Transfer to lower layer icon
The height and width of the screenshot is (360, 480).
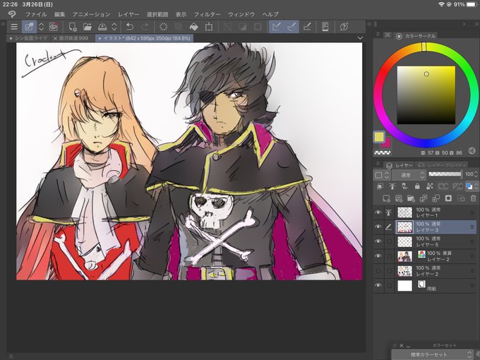click(x=424, y=198)
